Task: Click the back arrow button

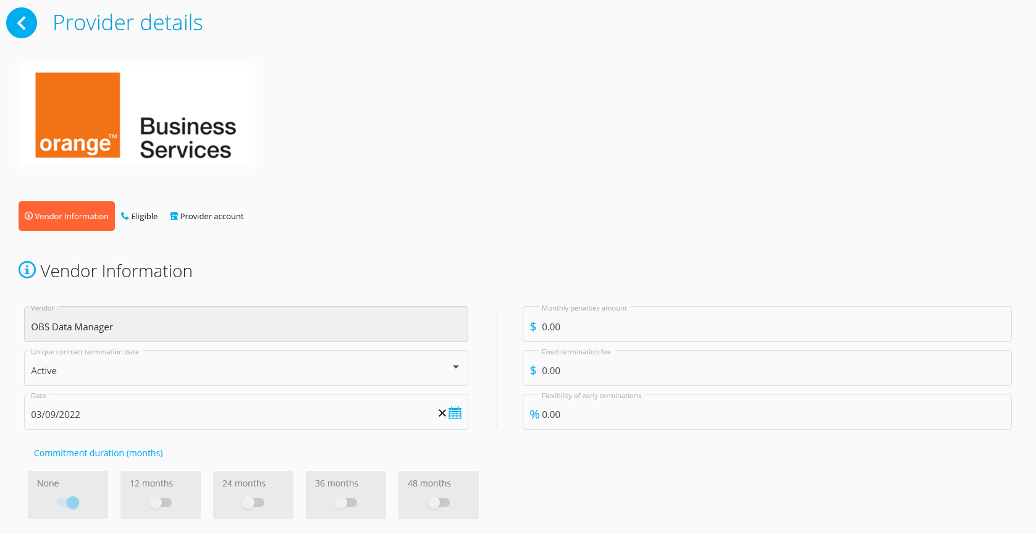Action: pyautogui.click(x=22, y=23)
